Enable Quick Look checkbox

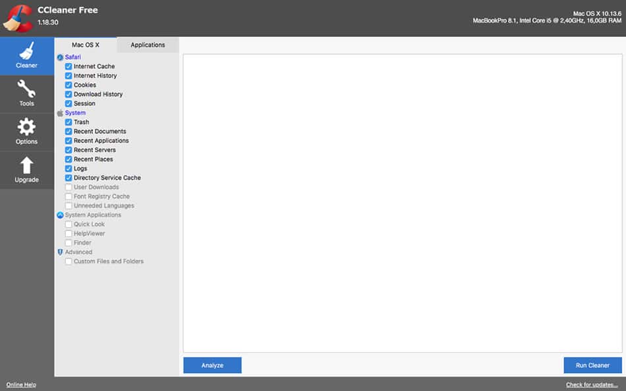pos(69,224)
